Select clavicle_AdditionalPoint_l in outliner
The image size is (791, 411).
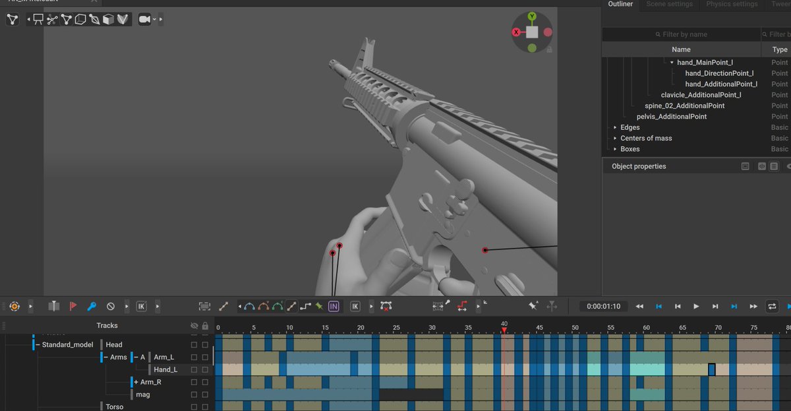pyautogui.click(x=701, y=95)
